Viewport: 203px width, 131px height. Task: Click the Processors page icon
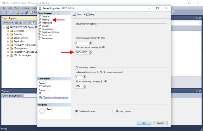coord(40,23)
